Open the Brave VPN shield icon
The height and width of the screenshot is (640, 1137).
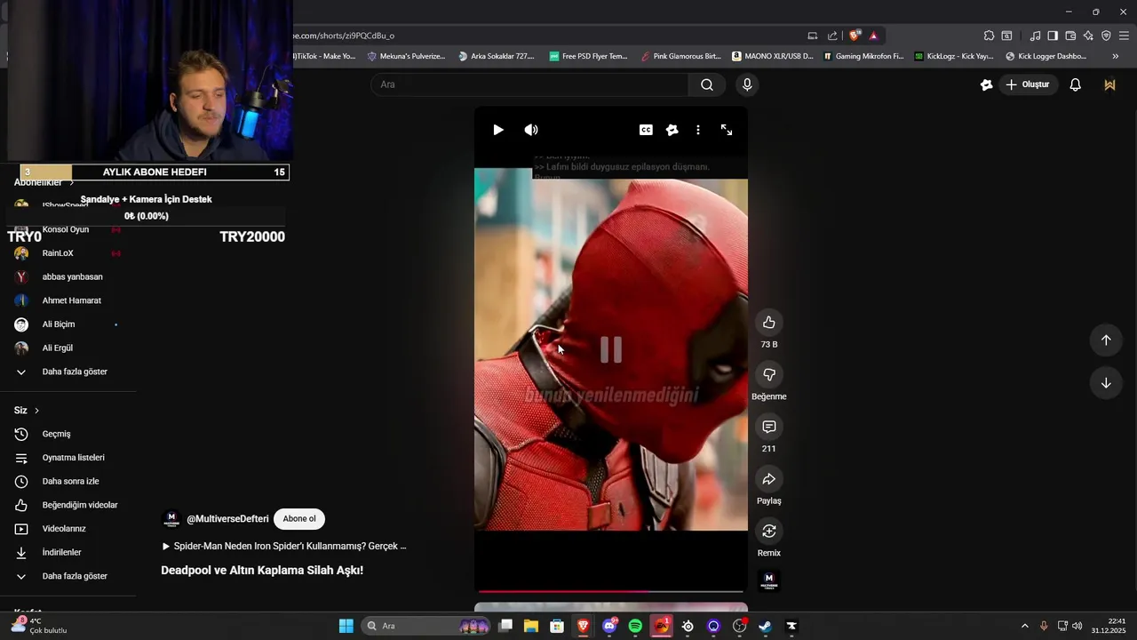click(1106, 36)
